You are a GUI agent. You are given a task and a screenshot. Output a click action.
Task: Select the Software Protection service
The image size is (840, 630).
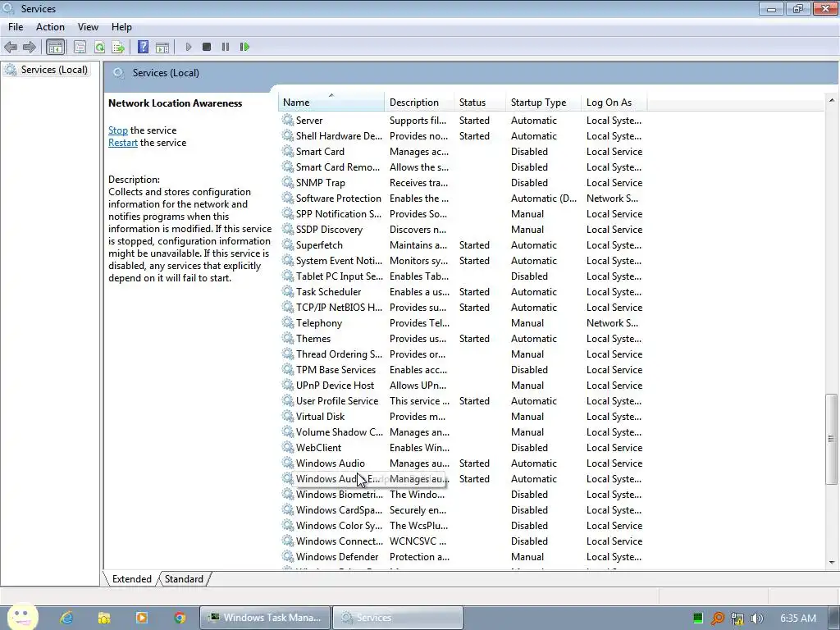coord(463,199)
